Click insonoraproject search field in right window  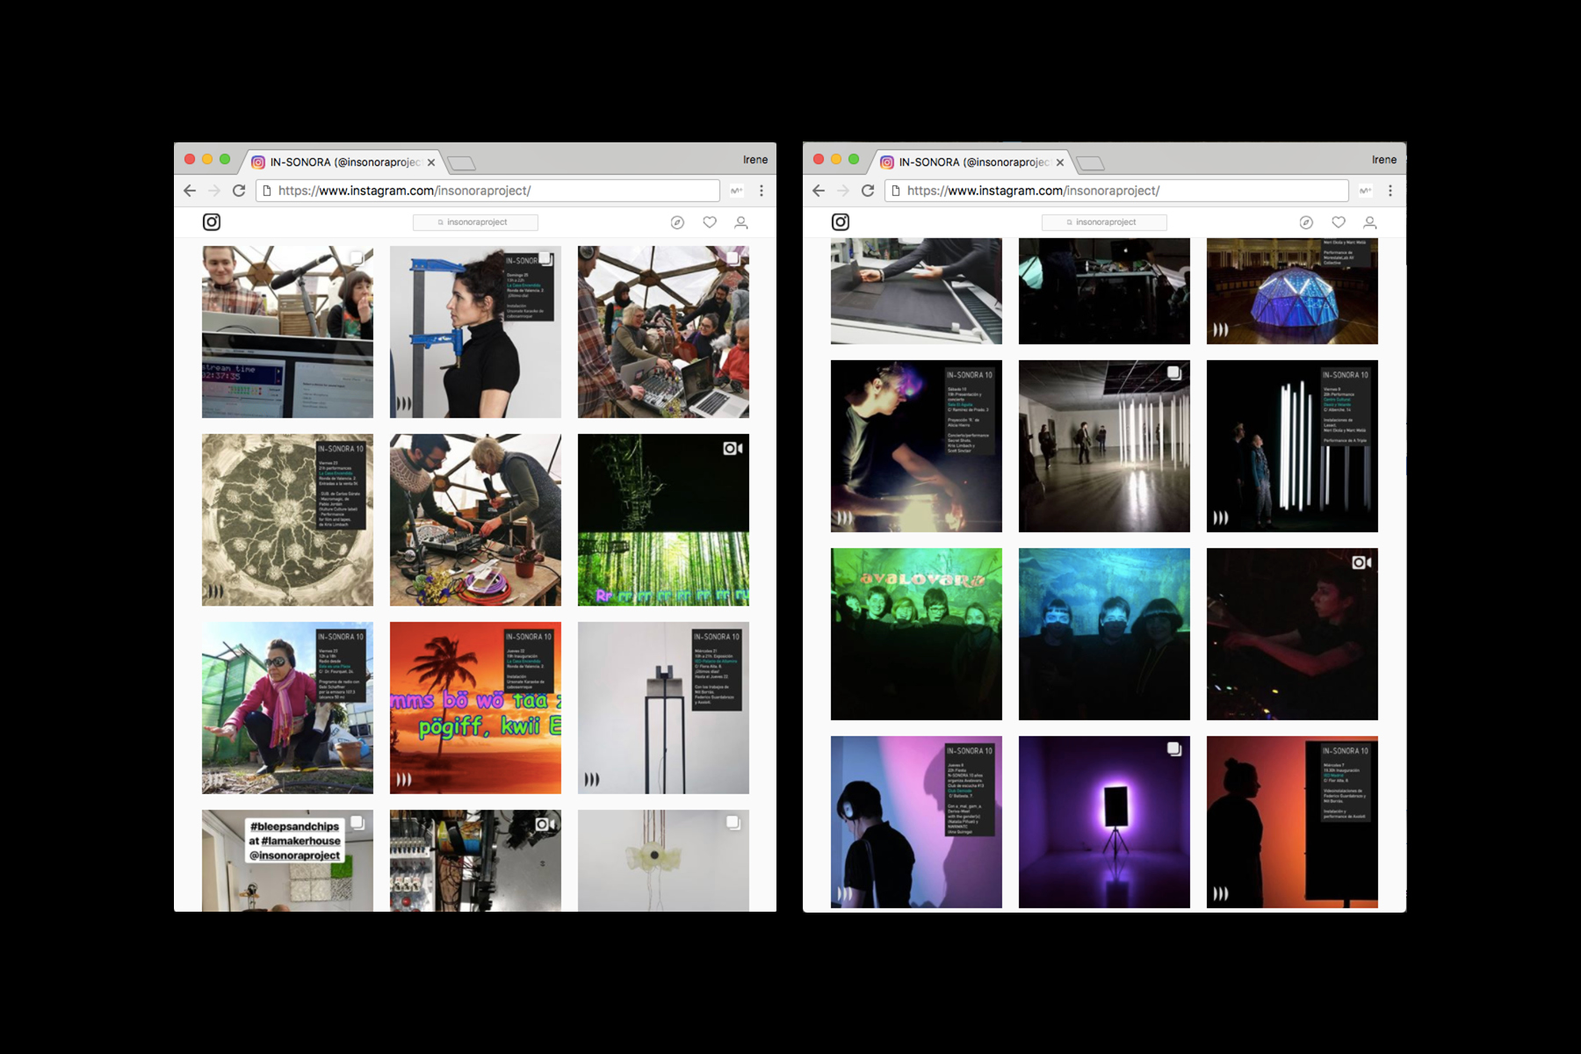point(1104,222)
